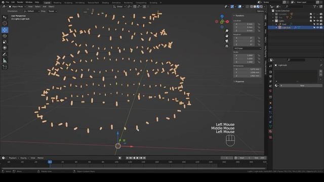This screenshot has width=324, height=182.
Task: Open the Modifiers wrench properties tab
Action: click(270, 108)
